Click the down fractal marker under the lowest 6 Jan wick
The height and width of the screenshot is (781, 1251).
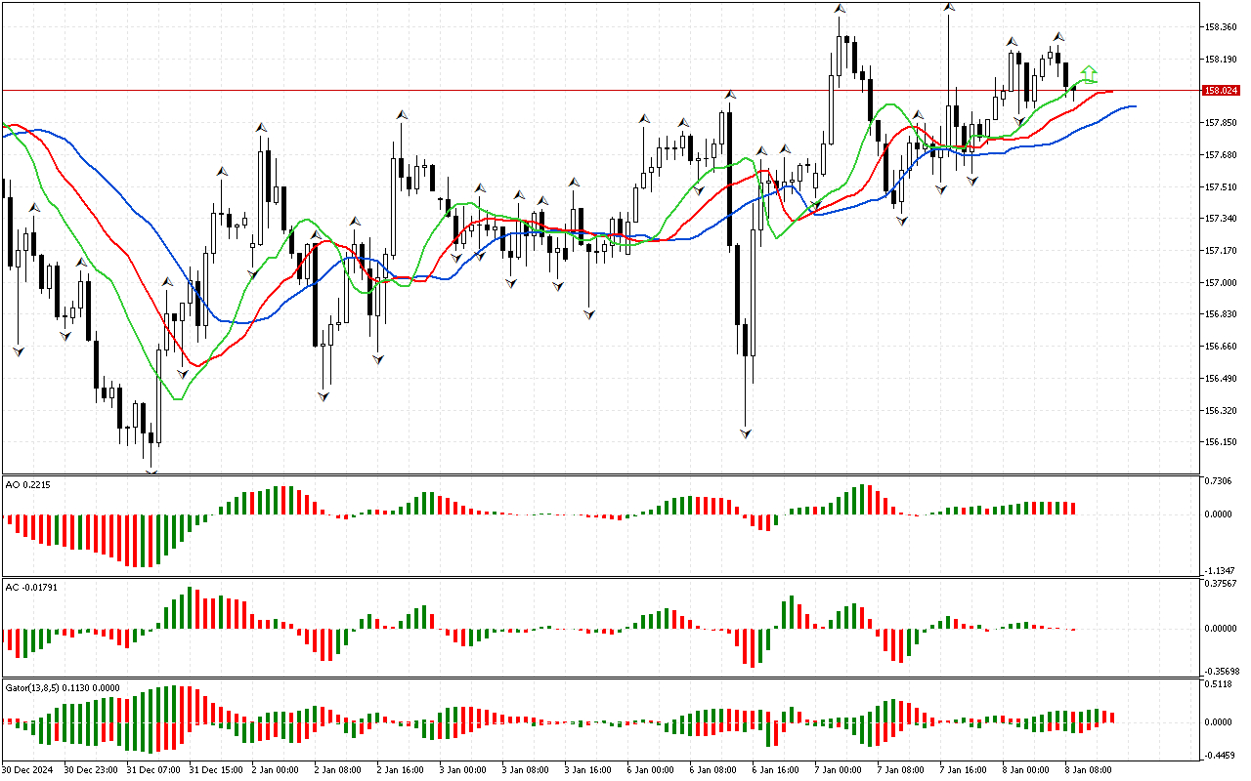[x=746, y=432]
